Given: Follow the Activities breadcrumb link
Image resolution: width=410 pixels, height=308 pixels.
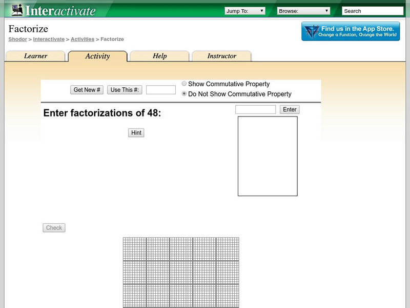Looking at the screenshot, I should pyautogui.click(x=83, y=40).
